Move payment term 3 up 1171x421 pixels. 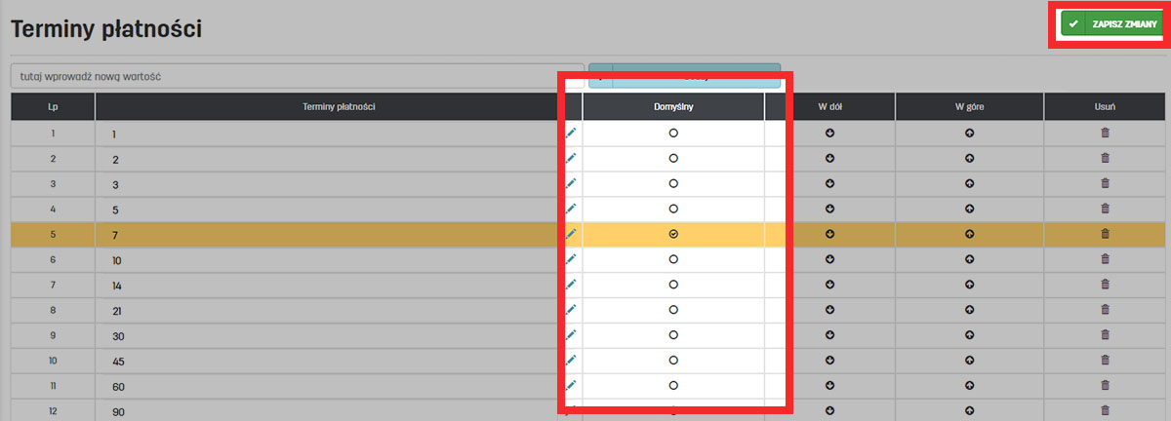click(969, 183)
